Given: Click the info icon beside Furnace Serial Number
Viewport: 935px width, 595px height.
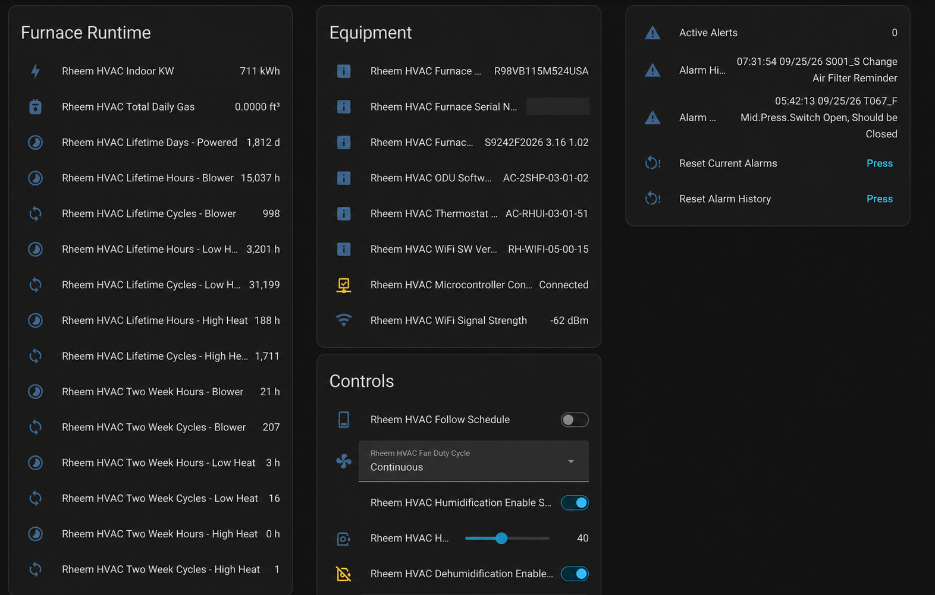Looking at the screenshot, I should tap(344, 107).
